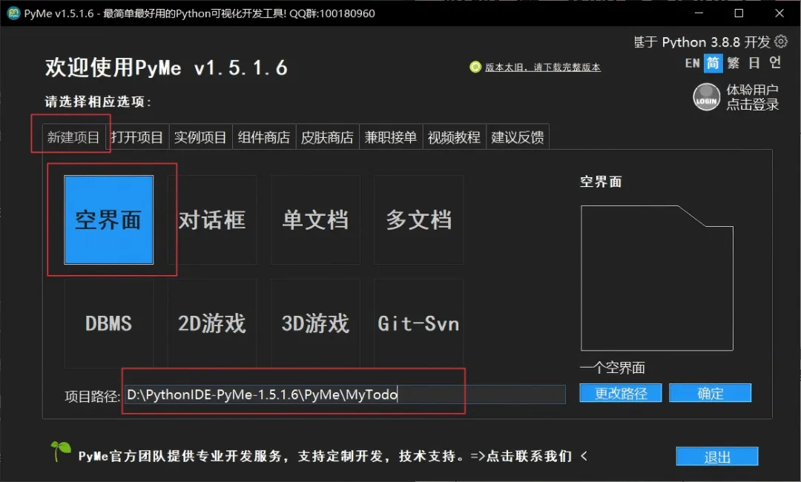Screen dimensions: 801x482
Task: Select the Git-Svn project template tile
Action: click(419, 323)
